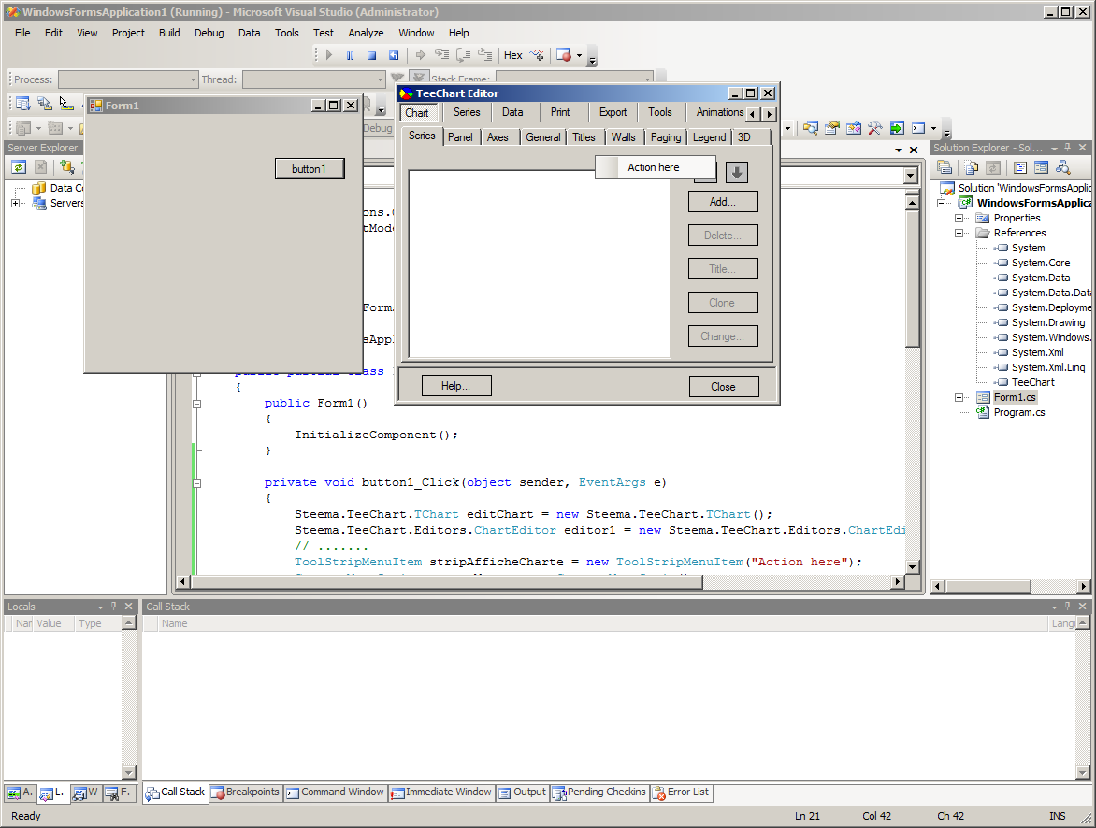Viewport: 1096px width, 828px height.
Task: Click the Call Stack Name column header
Action: coord(602,624)
